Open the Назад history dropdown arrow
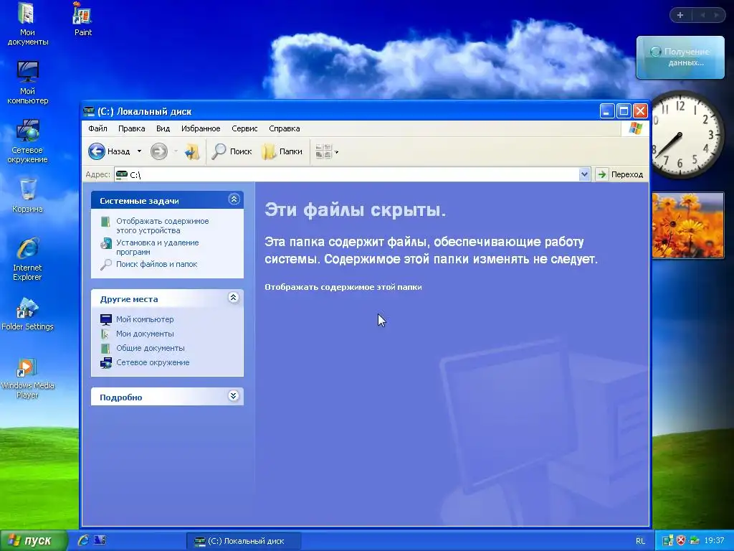Screen dimensions: 734x551 click(x=139, y=151)
